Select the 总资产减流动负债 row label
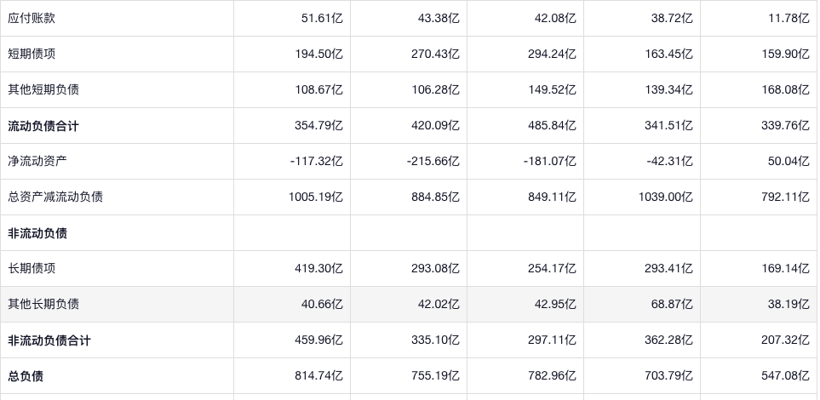Viewport: 820px width, 400px height. pos(55,197)
